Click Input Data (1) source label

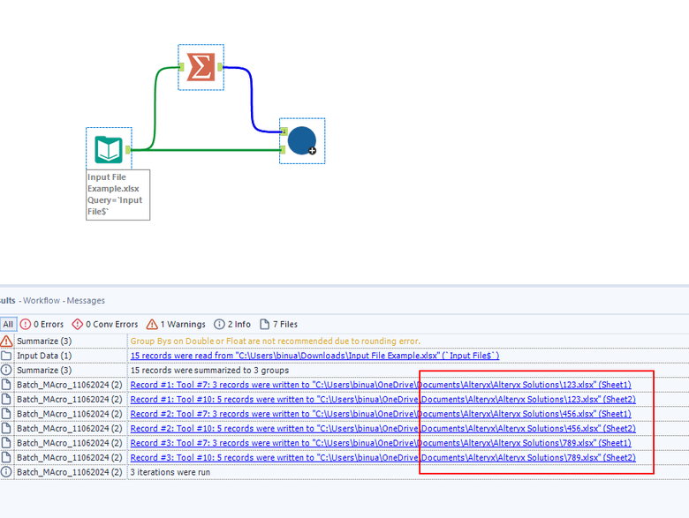pos(44,356)
